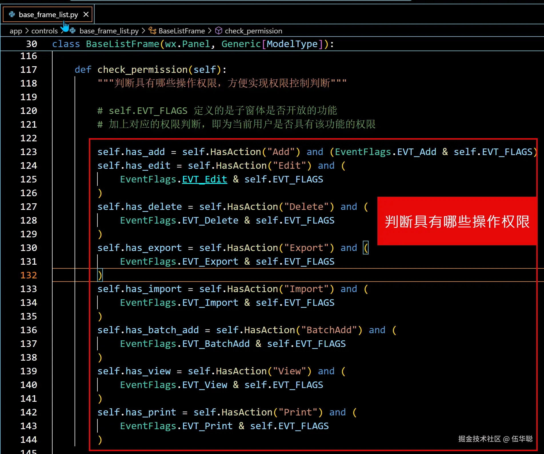This screenshot has width=544, height=454.
Task: Click 'def check_permission(self):' text
Action: (151, 70)
